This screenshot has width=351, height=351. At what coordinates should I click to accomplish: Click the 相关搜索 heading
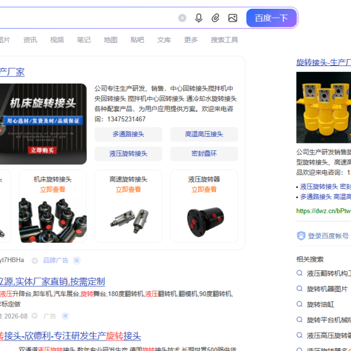coord(310,259)
